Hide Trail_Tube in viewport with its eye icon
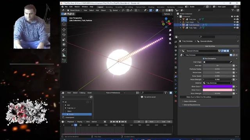 pos(234,28)
